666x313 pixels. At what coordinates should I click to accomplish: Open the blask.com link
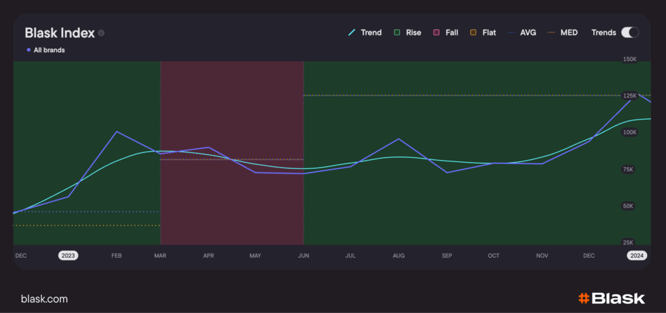44,299
